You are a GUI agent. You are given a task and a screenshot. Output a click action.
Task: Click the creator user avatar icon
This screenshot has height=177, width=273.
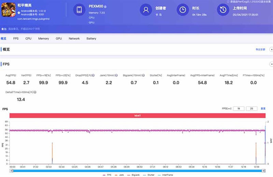point(146,10)
